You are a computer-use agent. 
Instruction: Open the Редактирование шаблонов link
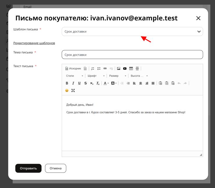pos(34,43)
